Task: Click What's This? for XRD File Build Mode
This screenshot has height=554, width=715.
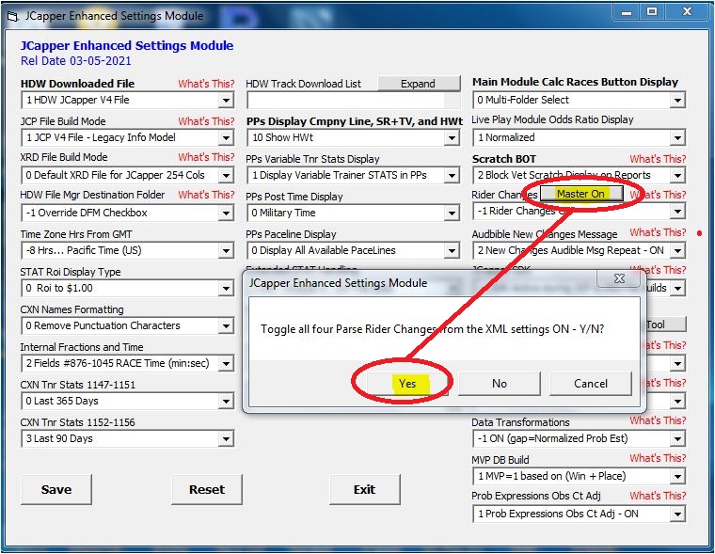Action: [206, 157]
